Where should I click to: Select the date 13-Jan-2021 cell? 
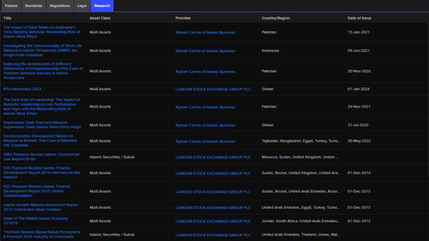click(x=359, y=32)
